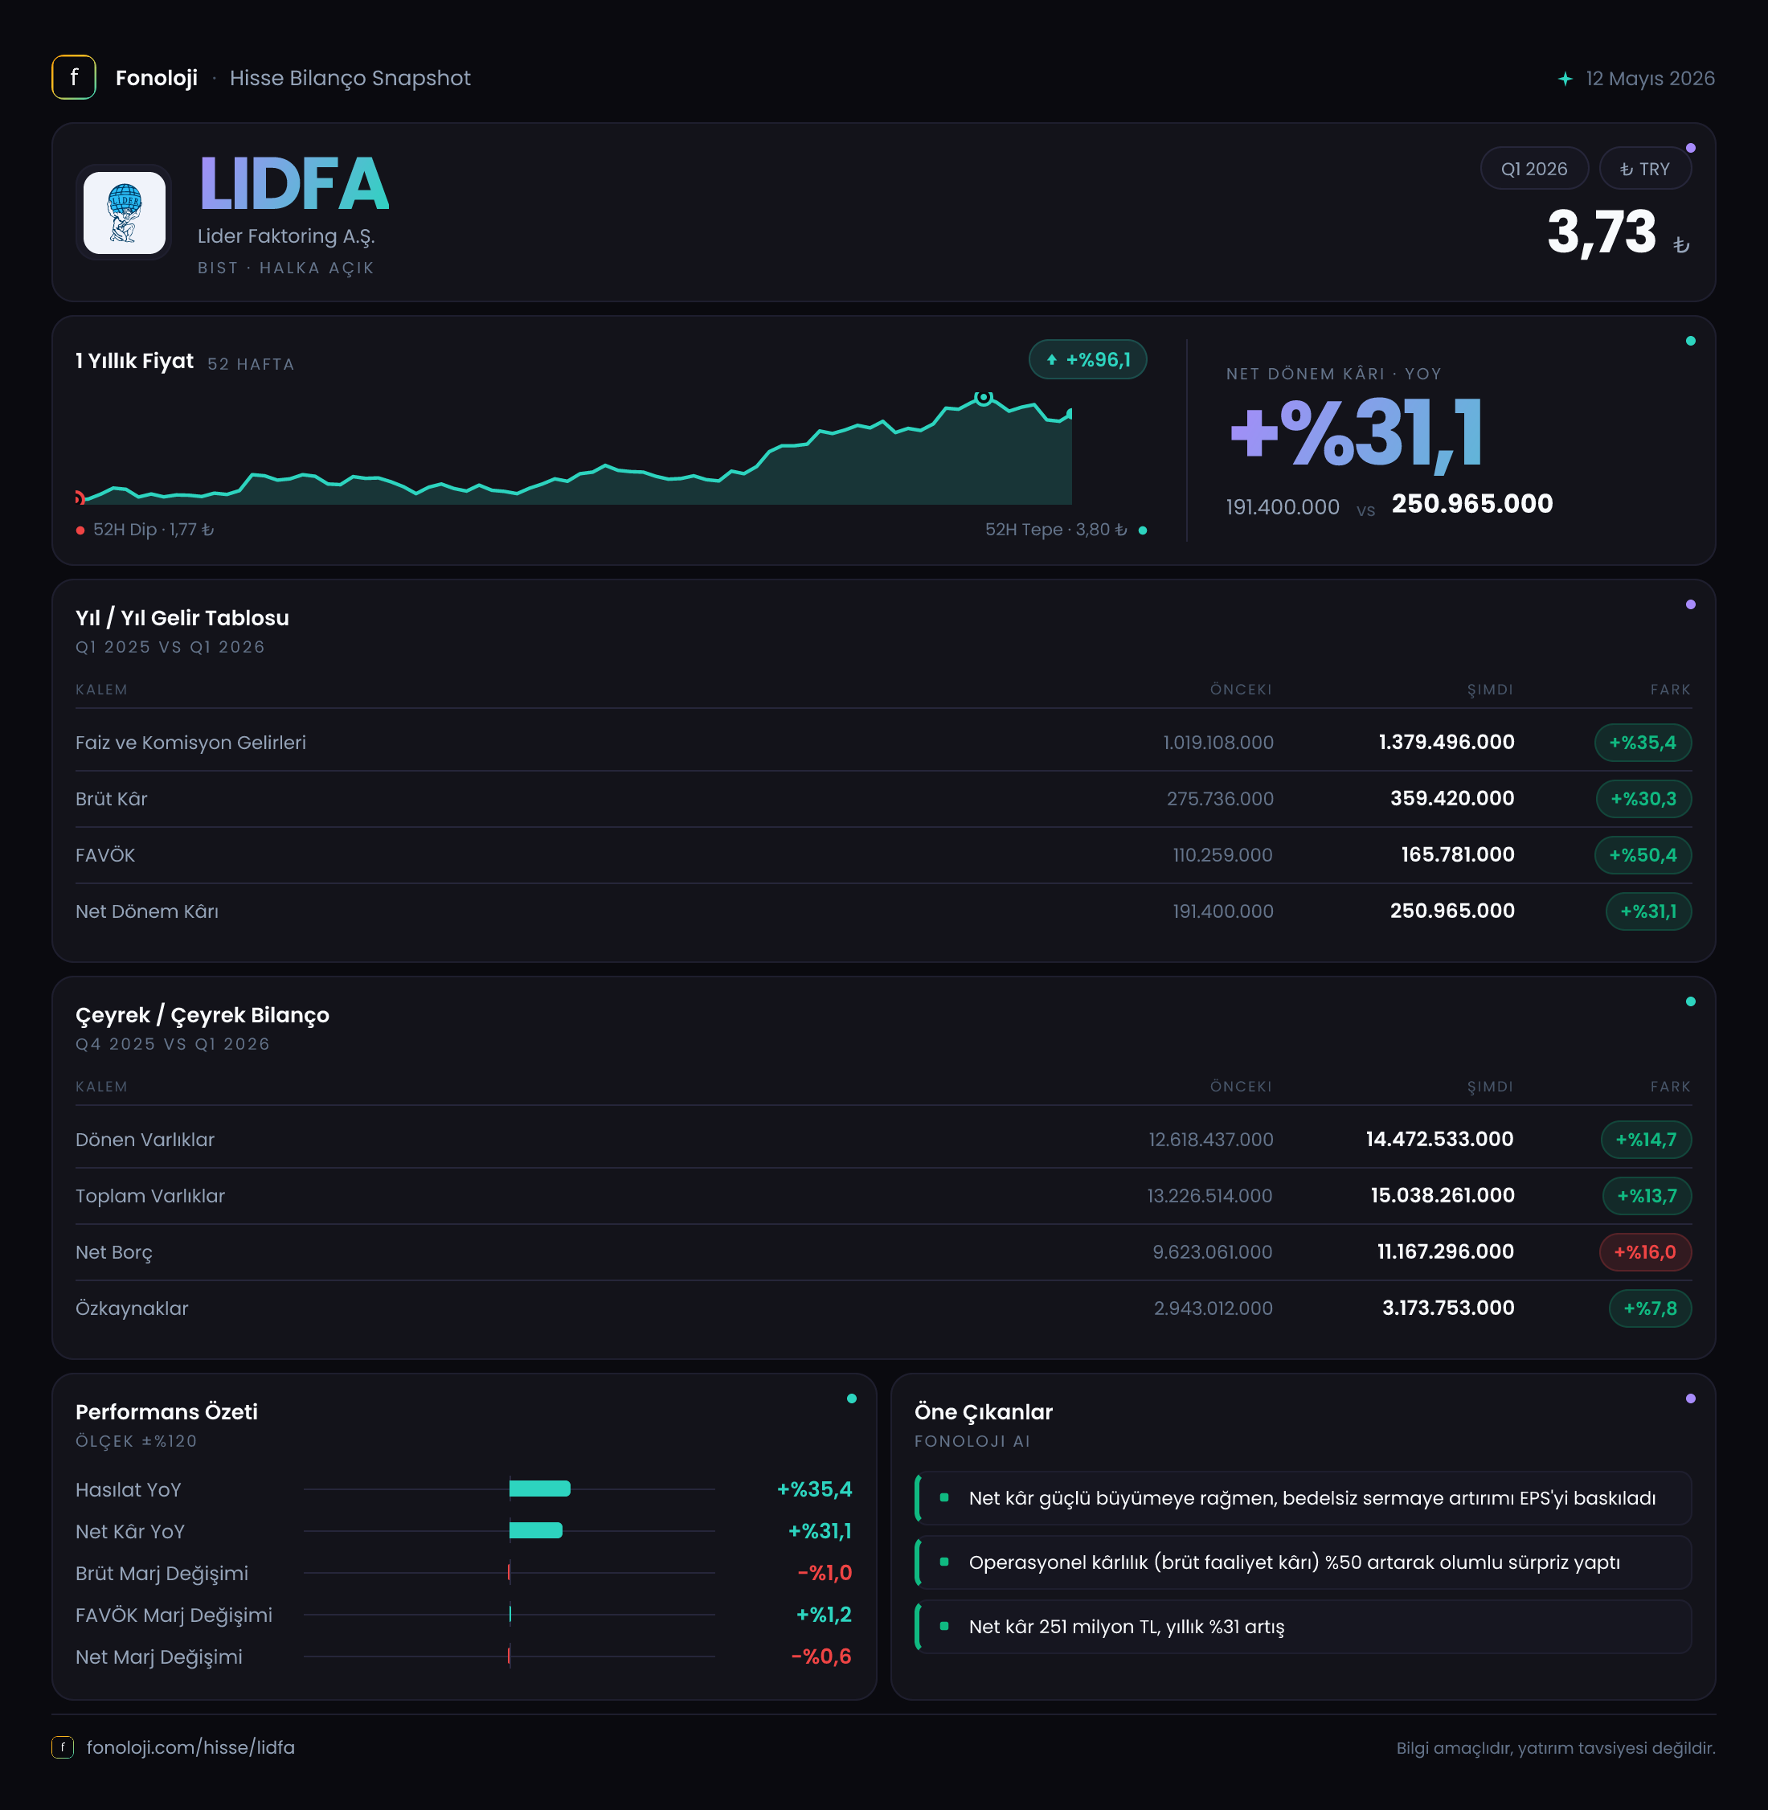The height and width of the screenshot is (1810, 1768).
Task: Open the fonoloji.com/hisse/lidfa footer link
Action: coord(190,1747)
